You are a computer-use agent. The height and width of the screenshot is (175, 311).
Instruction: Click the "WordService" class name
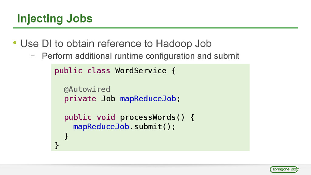point(141,71)
